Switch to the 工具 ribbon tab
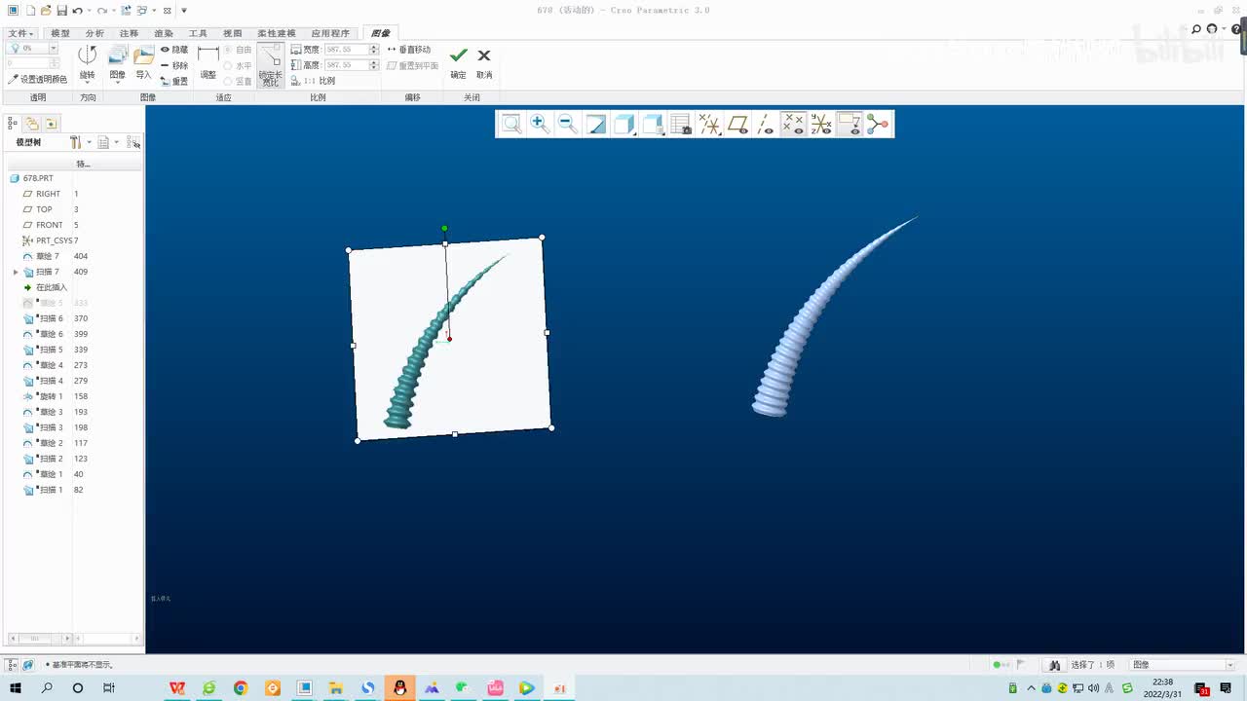The height and width of the screenshot is (701, 1247). pyautogui.click(x=198, y=33)
